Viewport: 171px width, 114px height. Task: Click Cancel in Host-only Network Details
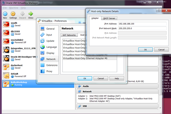[x=161, y=50]
